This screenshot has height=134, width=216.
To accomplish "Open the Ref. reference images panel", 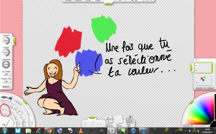I will [x=129, y=120].
